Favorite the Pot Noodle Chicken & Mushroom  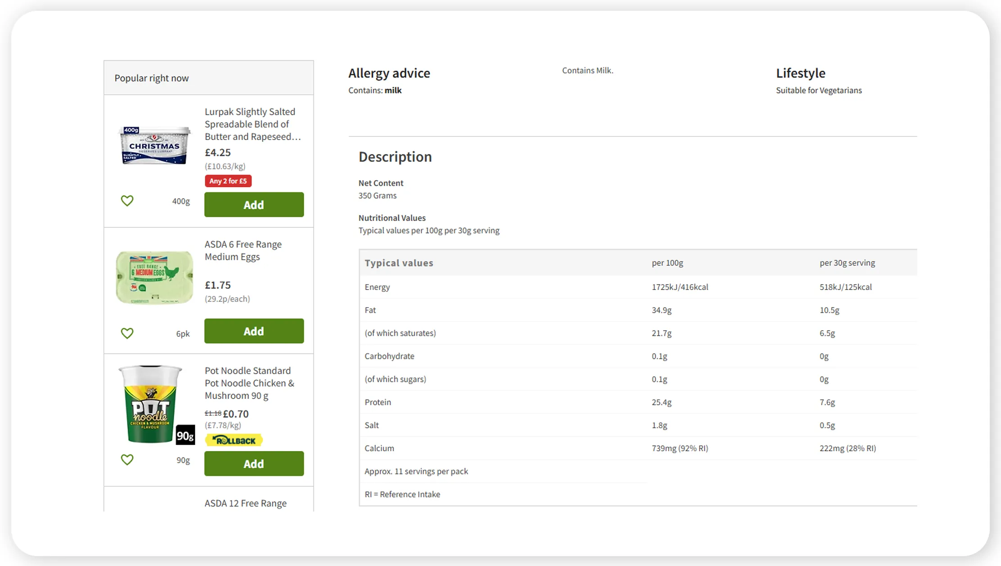tap(127, 460)
